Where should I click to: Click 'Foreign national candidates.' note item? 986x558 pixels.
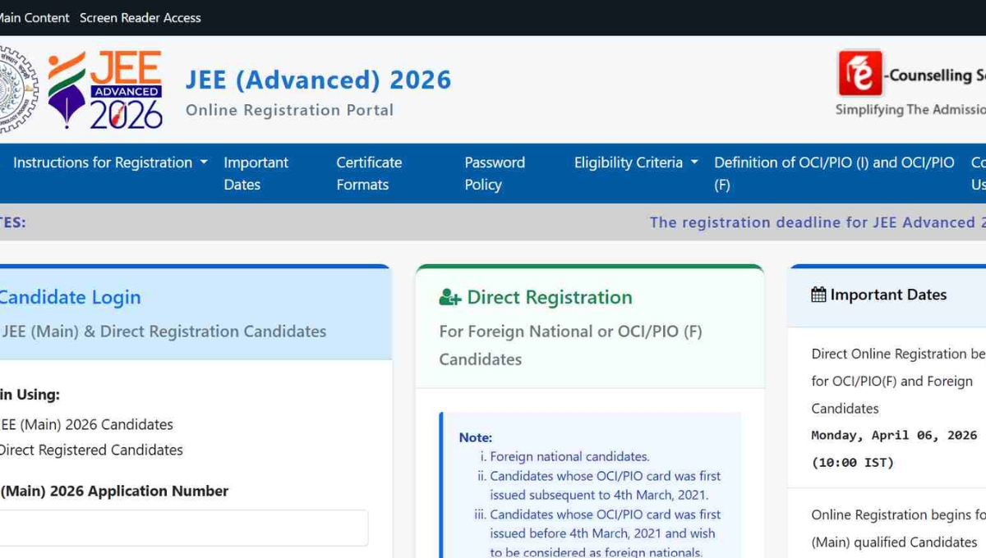click(569, 456)
